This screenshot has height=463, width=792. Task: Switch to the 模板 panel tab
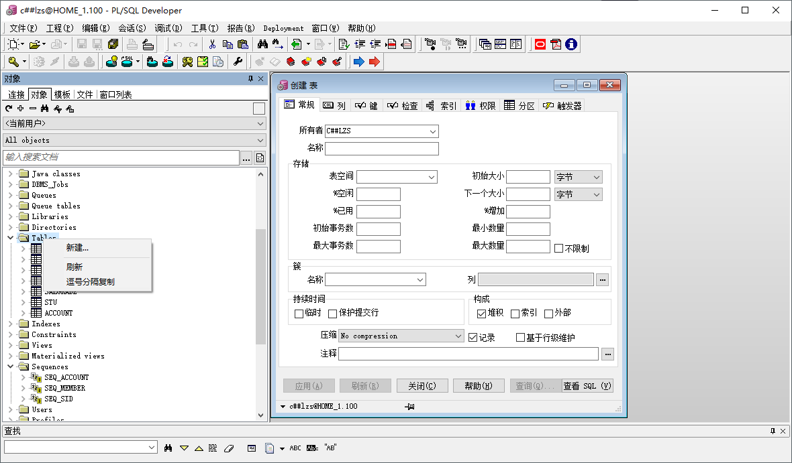pos(62,94)
